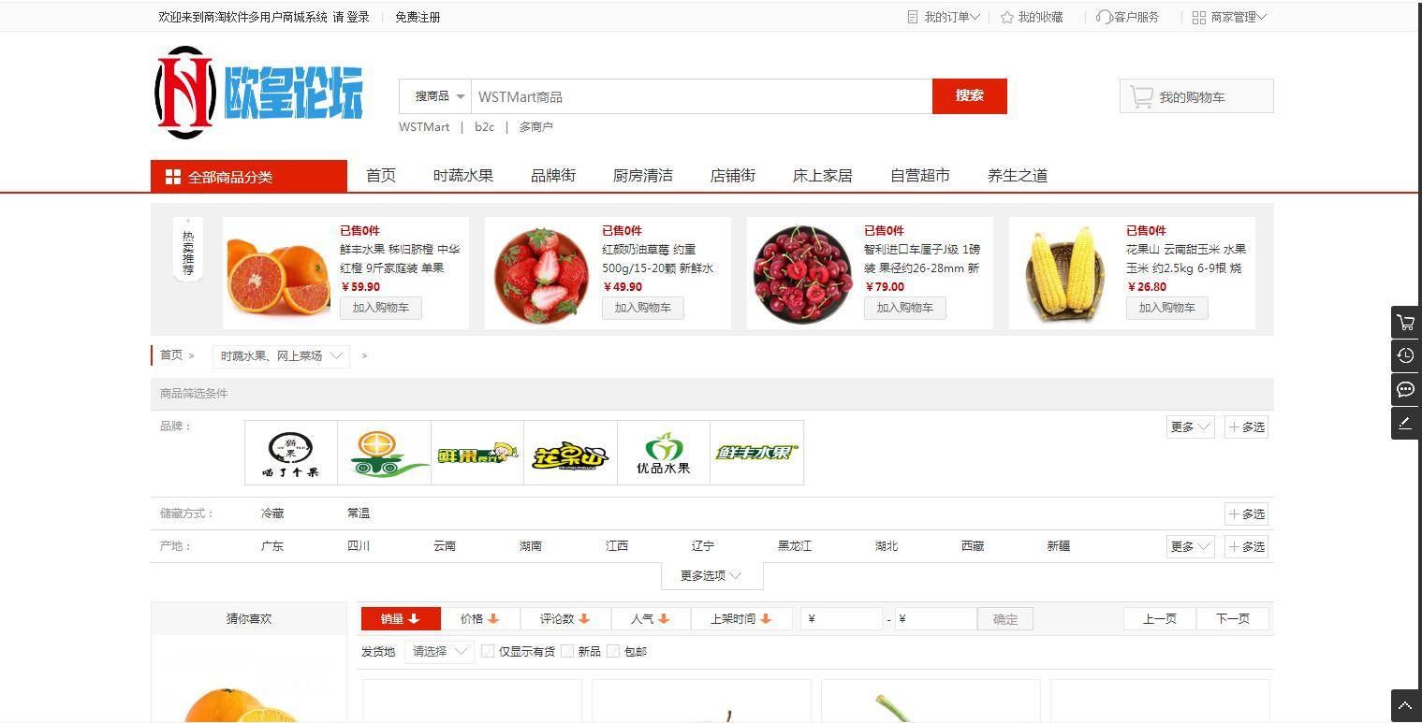The image size is (1422, 723).
Task: Click the browsing history clock icon on right edge
Action: (x=1405, y=355)
